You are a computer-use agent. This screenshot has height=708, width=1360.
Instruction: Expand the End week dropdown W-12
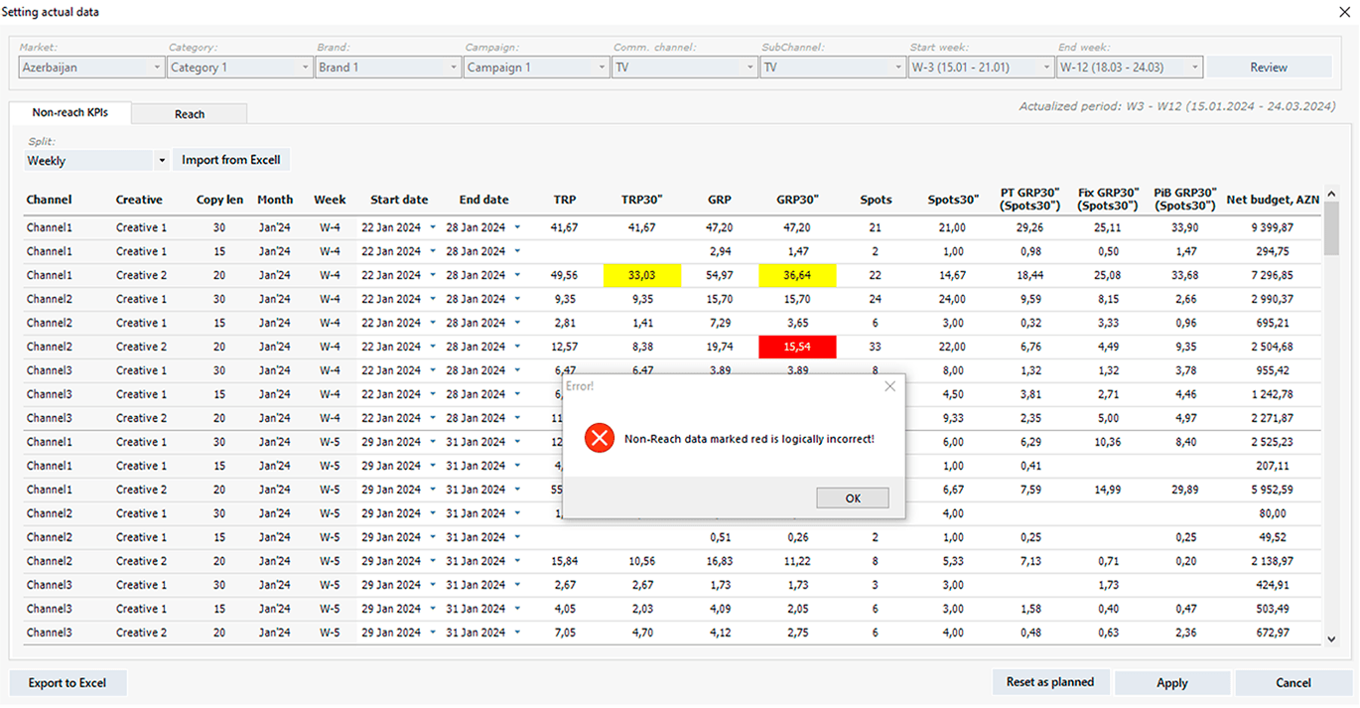(1130, 68)
